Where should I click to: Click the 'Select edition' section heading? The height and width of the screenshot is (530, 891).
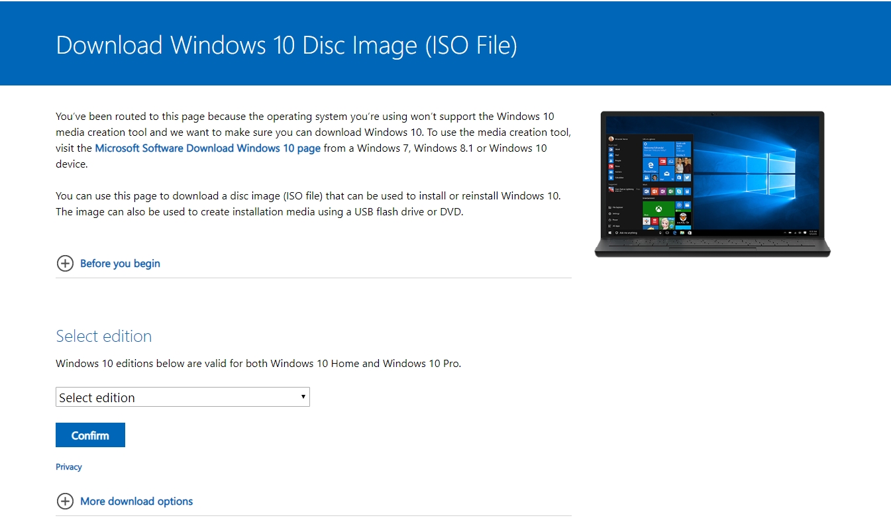[104, 337]
